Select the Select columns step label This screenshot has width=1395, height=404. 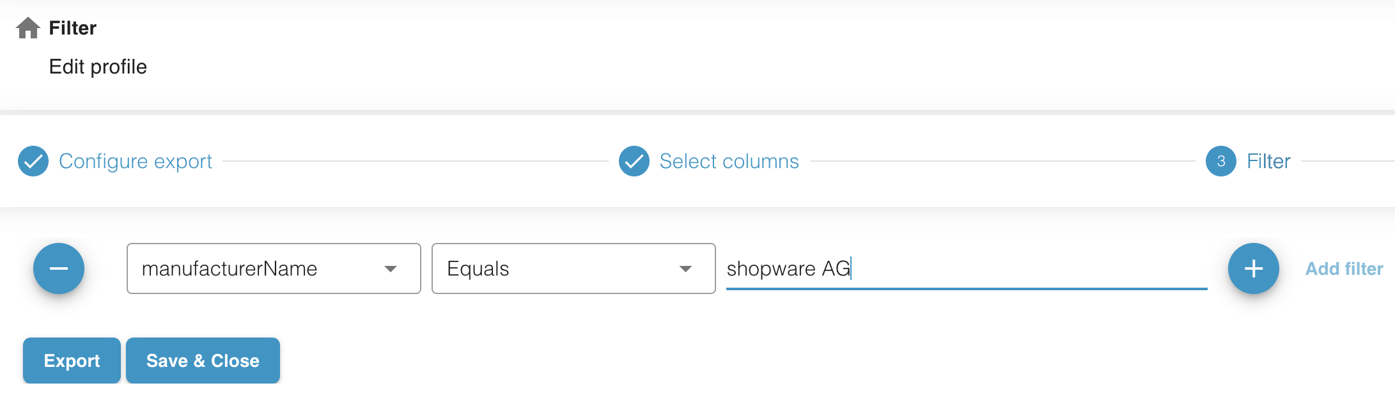pos(729,161)
